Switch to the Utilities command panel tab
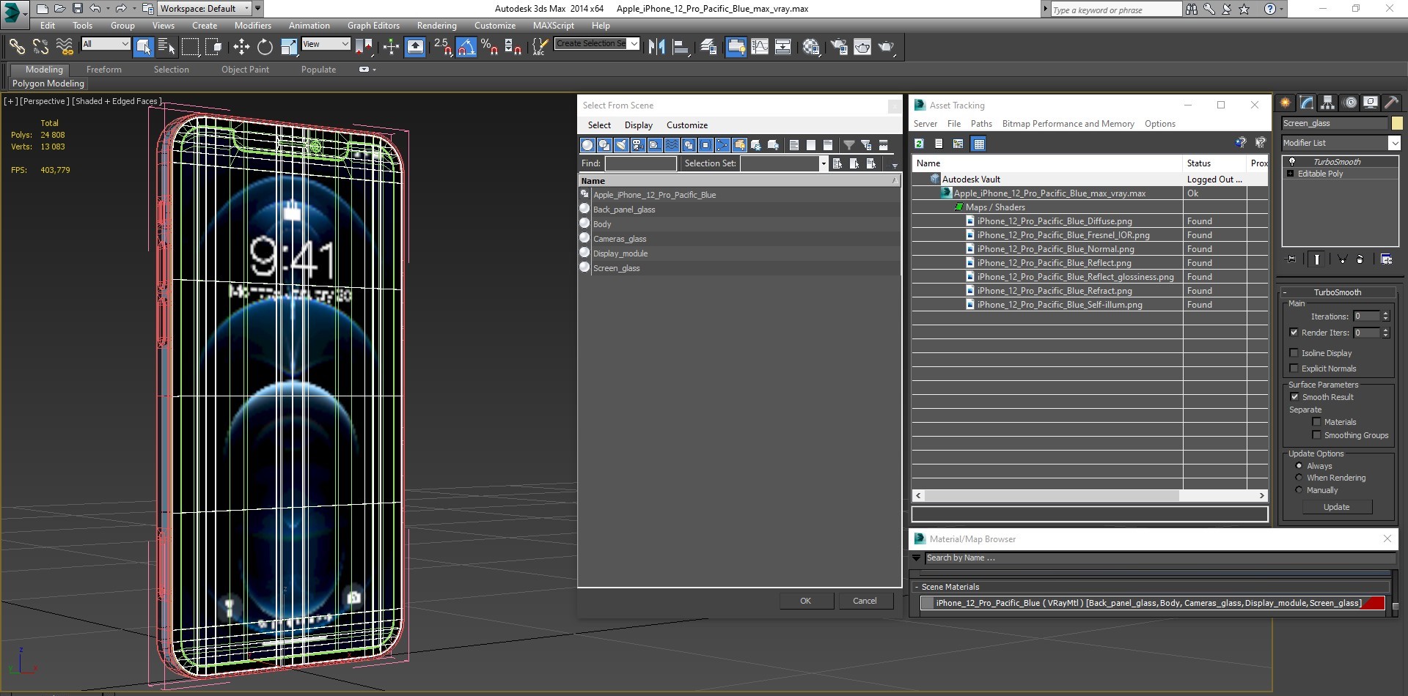Viewport: 1408px width, 696px height. pos(1391,103)
